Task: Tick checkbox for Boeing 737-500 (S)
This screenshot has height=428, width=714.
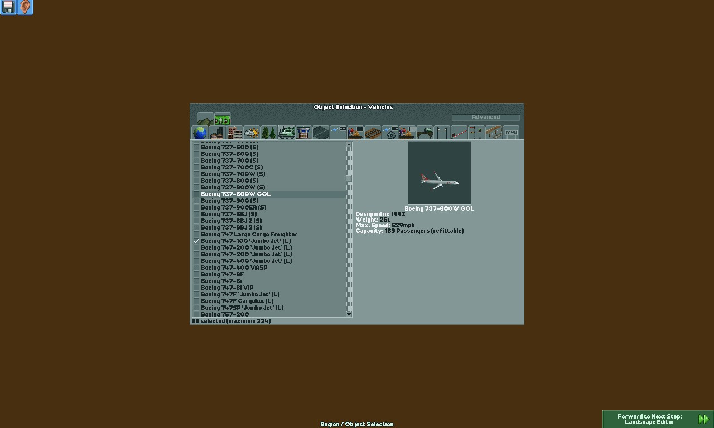Action: [196, 147]
